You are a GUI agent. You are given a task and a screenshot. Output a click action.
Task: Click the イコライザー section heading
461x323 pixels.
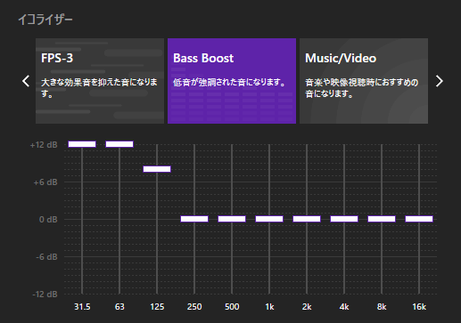point(45,20)
